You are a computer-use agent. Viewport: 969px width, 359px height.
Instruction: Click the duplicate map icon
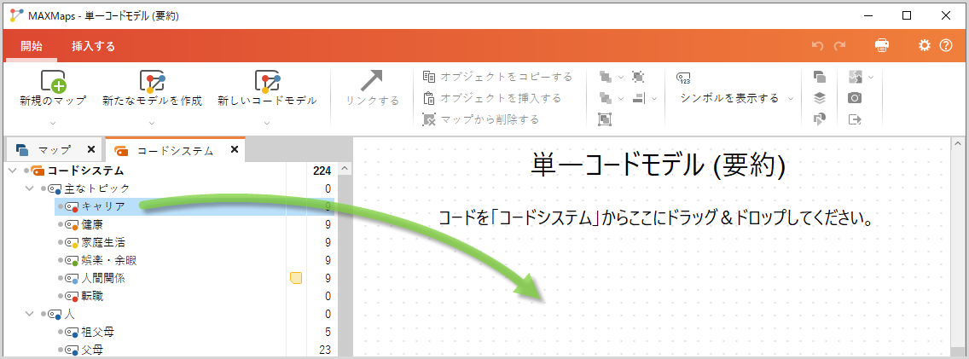[820, 78]
